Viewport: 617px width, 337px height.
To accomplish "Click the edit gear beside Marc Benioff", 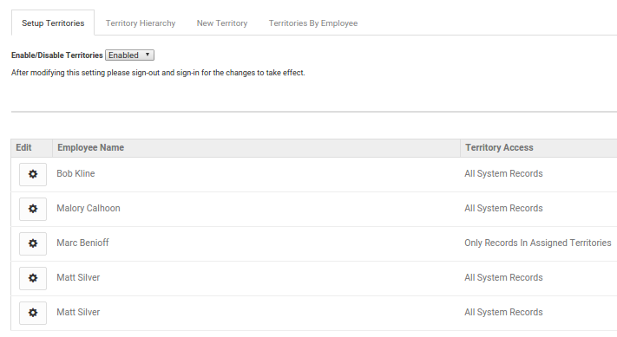I will tap(33, 243).
